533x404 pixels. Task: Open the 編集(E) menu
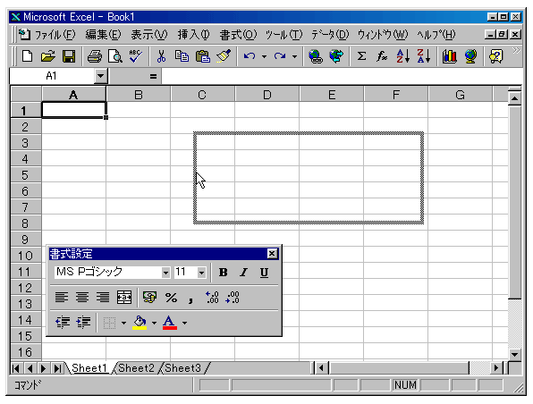[x=103, y=35]
